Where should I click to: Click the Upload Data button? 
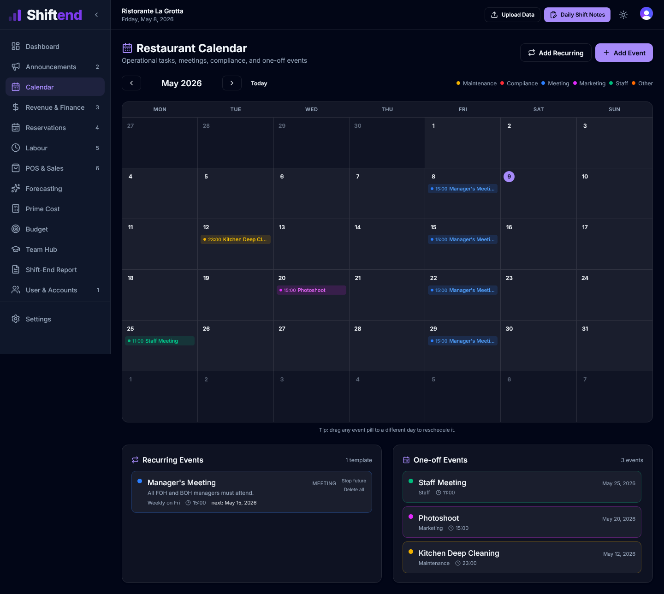click(512, 15)
